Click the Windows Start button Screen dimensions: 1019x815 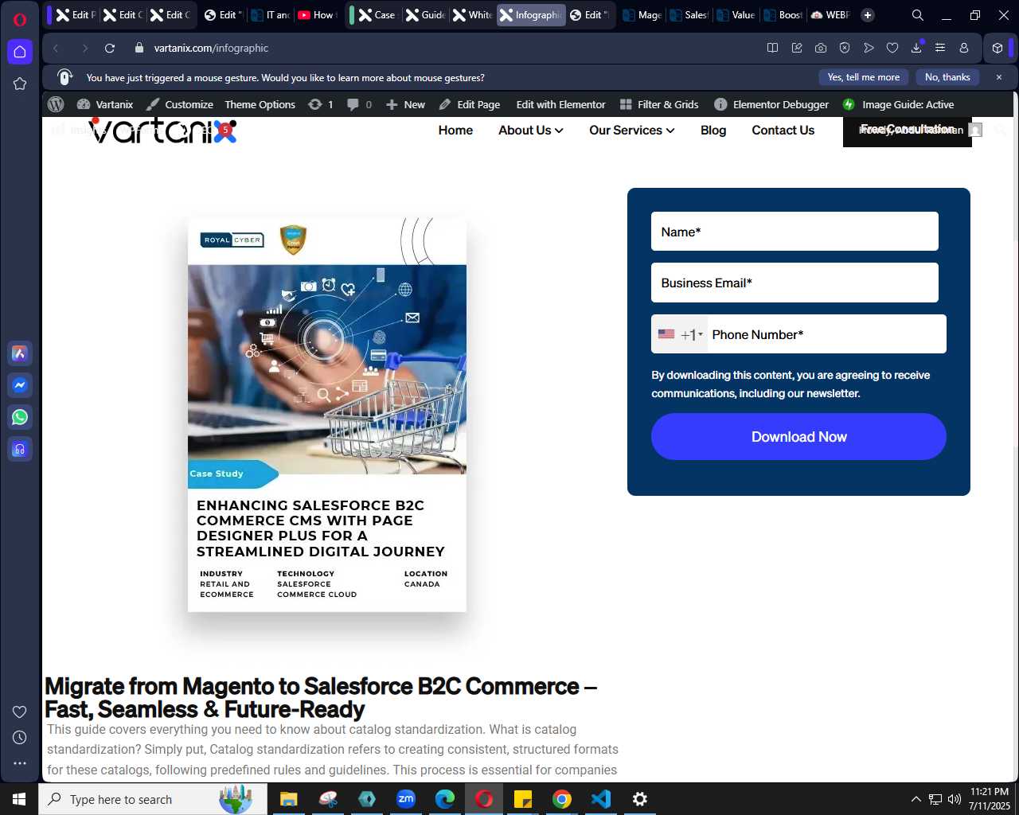click(x=19, y=799)
